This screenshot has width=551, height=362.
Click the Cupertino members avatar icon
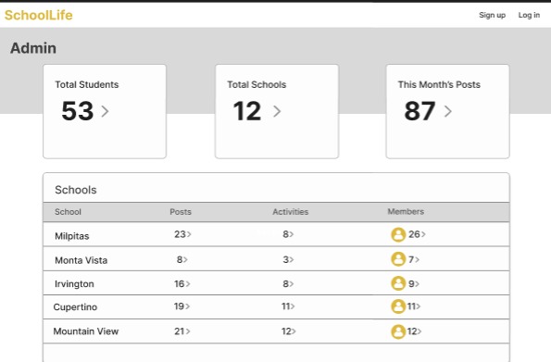(x=398, y=306)
